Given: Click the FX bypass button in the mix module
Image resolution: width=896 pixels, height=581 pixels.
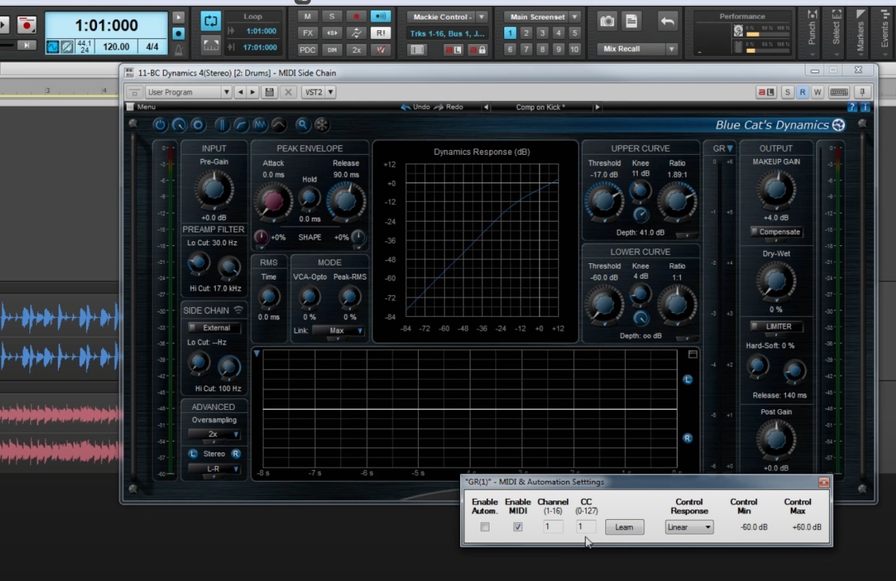Looking at the screenshot, I should coord(307,33).
